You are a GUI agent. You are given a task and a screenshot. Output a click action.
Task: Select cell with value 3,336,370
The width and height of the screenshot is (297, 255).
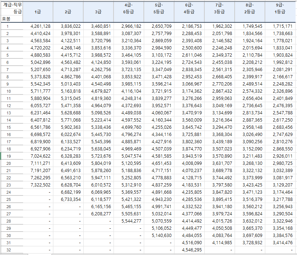coord(129,48)
